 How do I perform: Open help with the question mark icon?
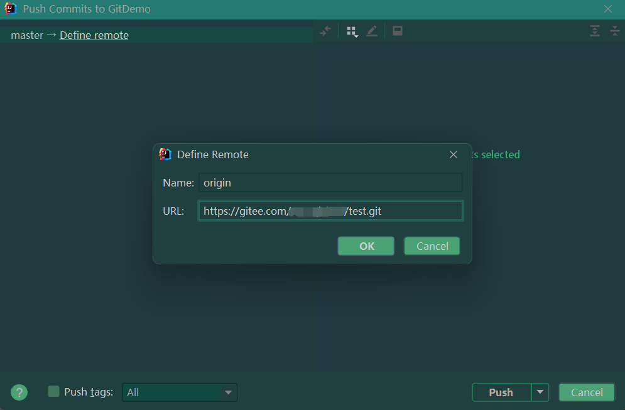click(19, 392)
